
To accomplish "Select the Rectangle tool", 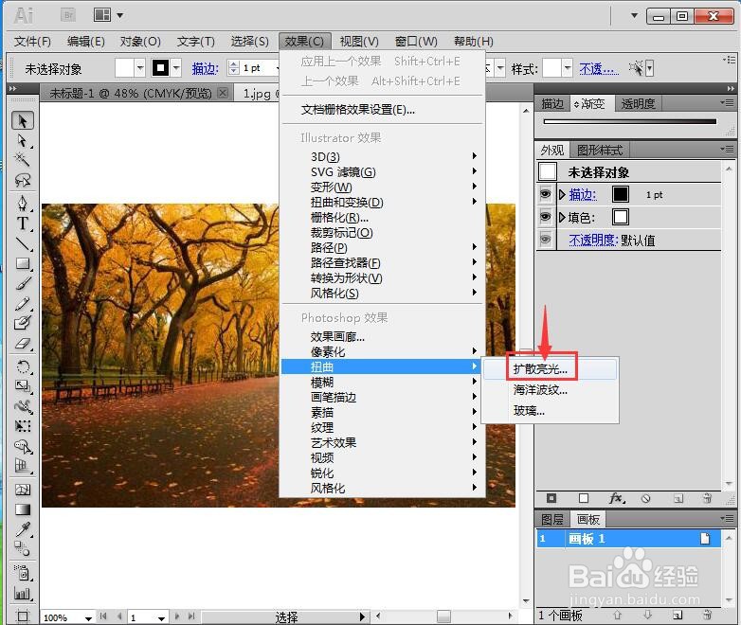I will [x=22, y=263].
